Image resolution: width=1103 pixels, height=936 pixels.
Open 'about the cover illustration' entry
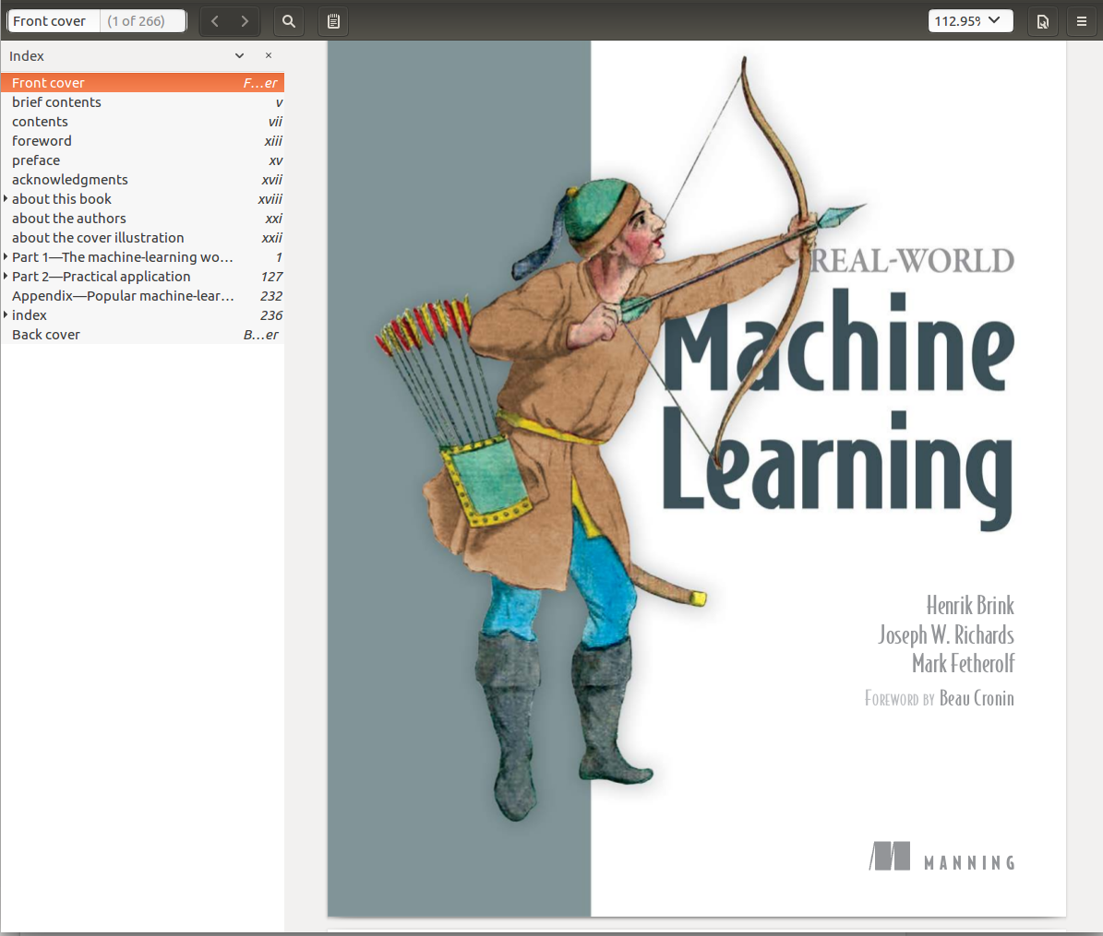tap(143, 238)
